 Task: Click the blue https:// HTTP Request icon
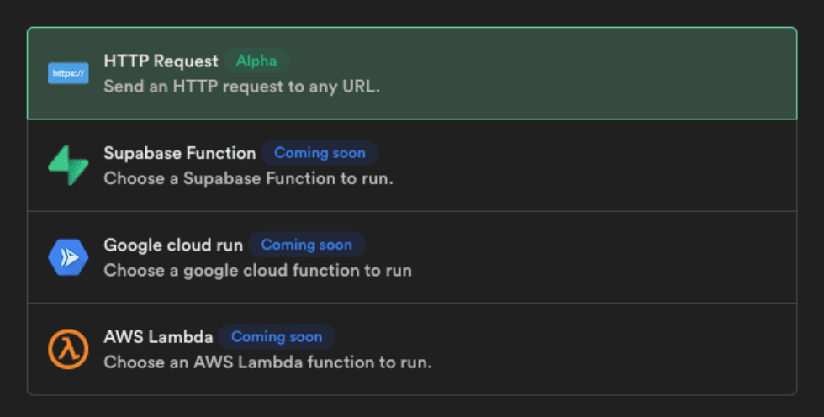point(68,74)
